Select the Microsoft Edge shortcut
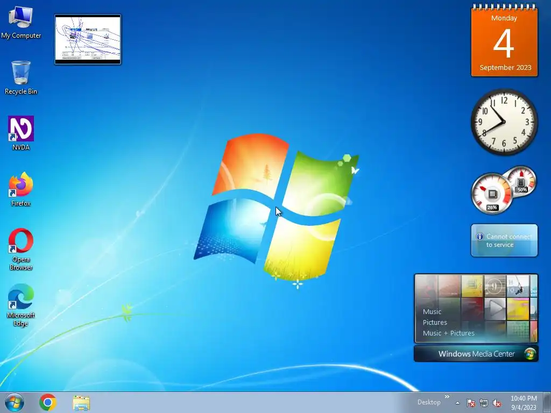The image size is (551, 413). (x=21, y=305)
